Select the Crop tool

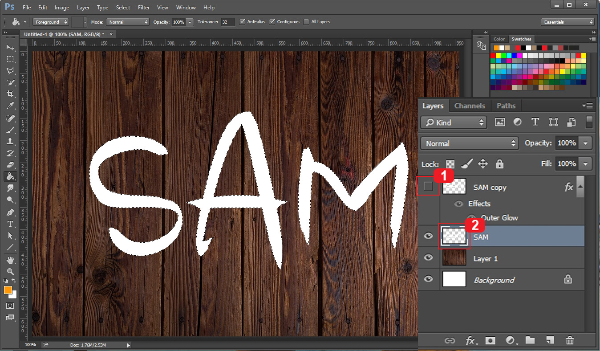pyautogui.click(x=10, y=94)
